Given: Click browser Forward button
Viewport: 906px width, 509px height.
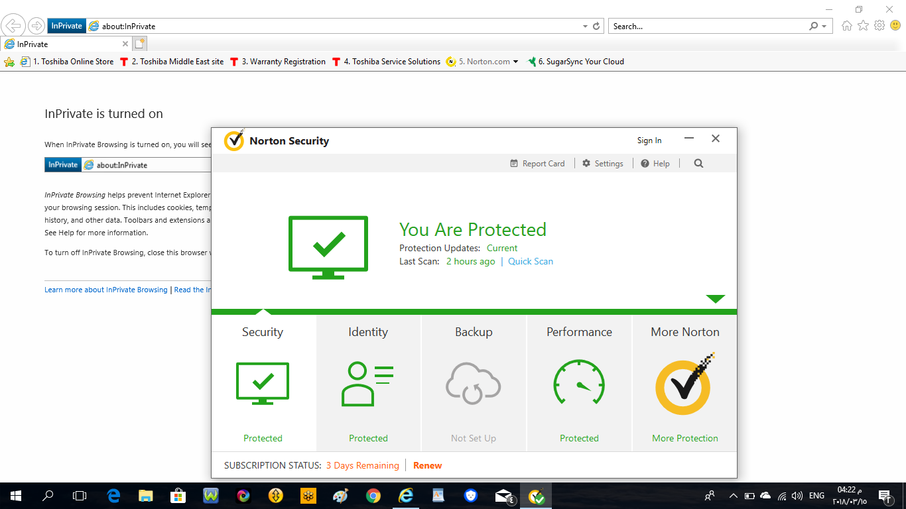Looking at the screenshot, I should (x=36, y=26).
